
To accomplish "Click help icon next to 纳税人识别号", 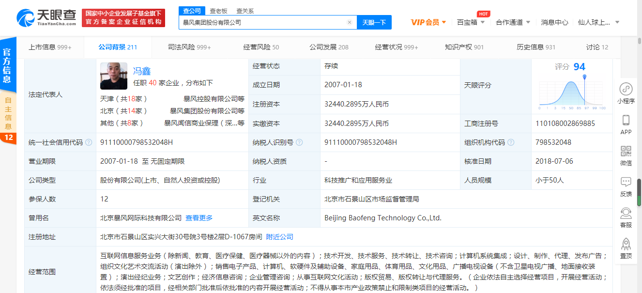I will [x=299, y=142].
